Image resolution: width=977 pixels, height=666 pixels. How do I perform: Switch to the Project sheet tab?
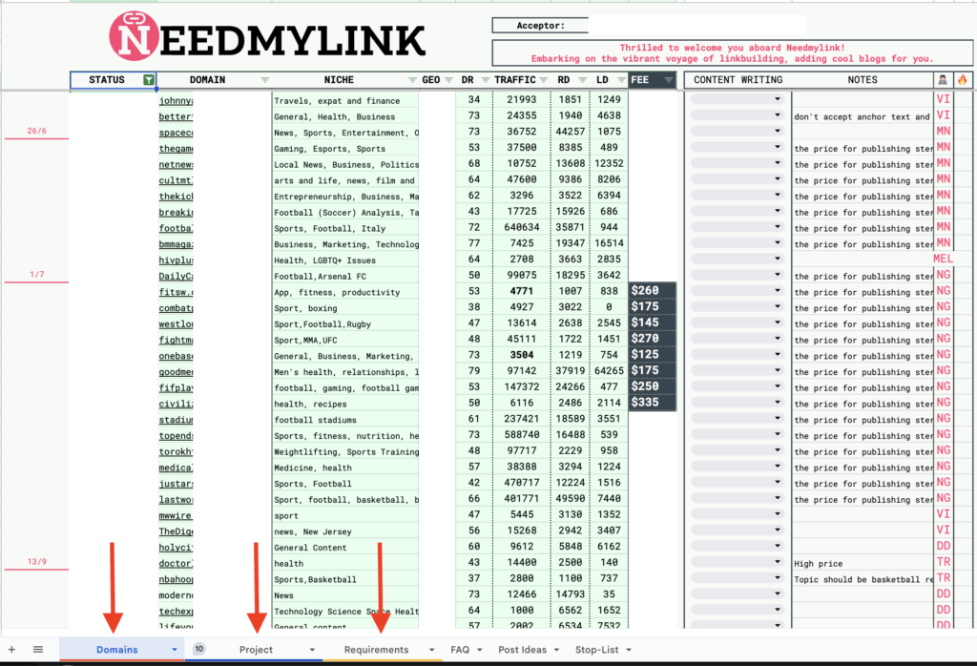click(x=256, y=650)
